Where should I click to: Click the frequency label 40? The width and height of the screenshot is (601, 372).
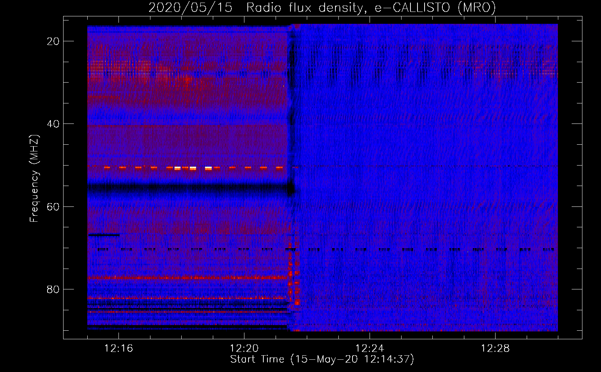[x=53, y=124]
